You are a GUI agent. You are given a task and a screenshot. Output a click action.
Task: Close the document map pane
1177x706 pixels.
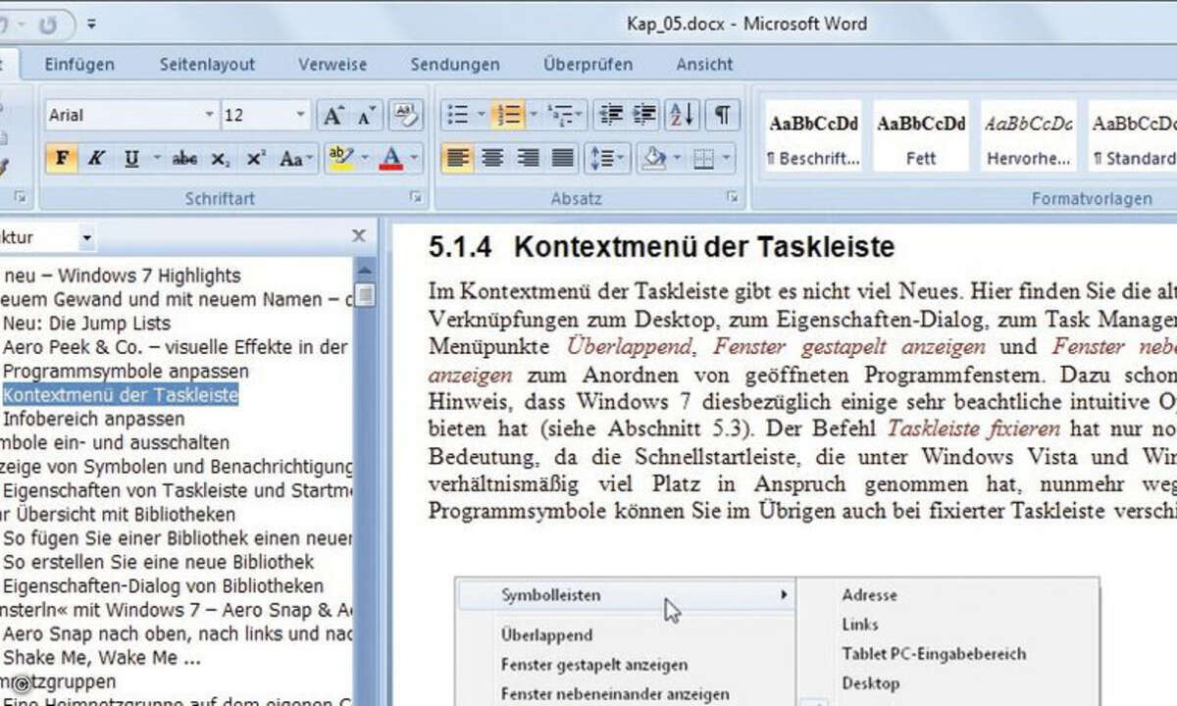click(x=360, y=236)
